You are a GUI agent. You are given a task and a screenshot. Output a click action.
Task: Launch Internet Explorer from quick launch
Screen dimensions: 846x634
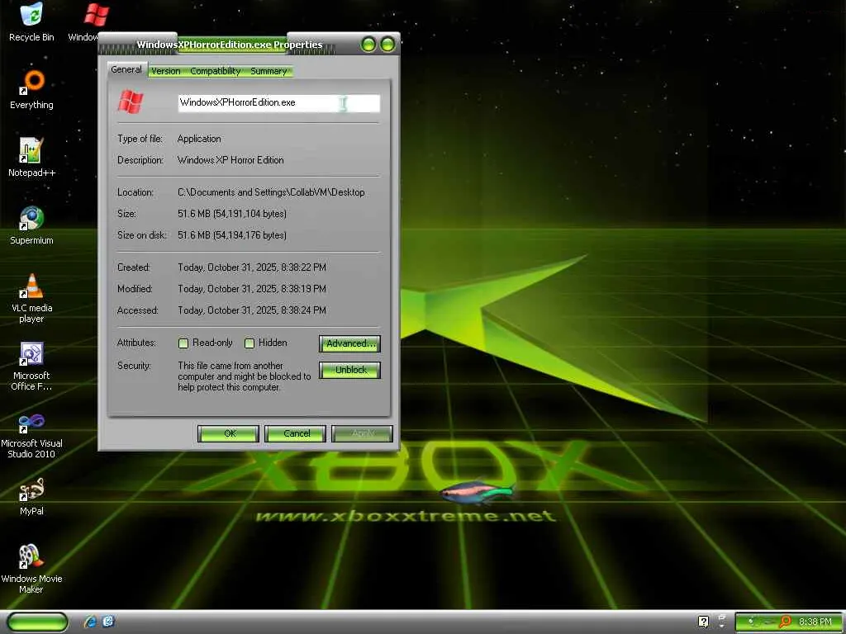(90, 622)
